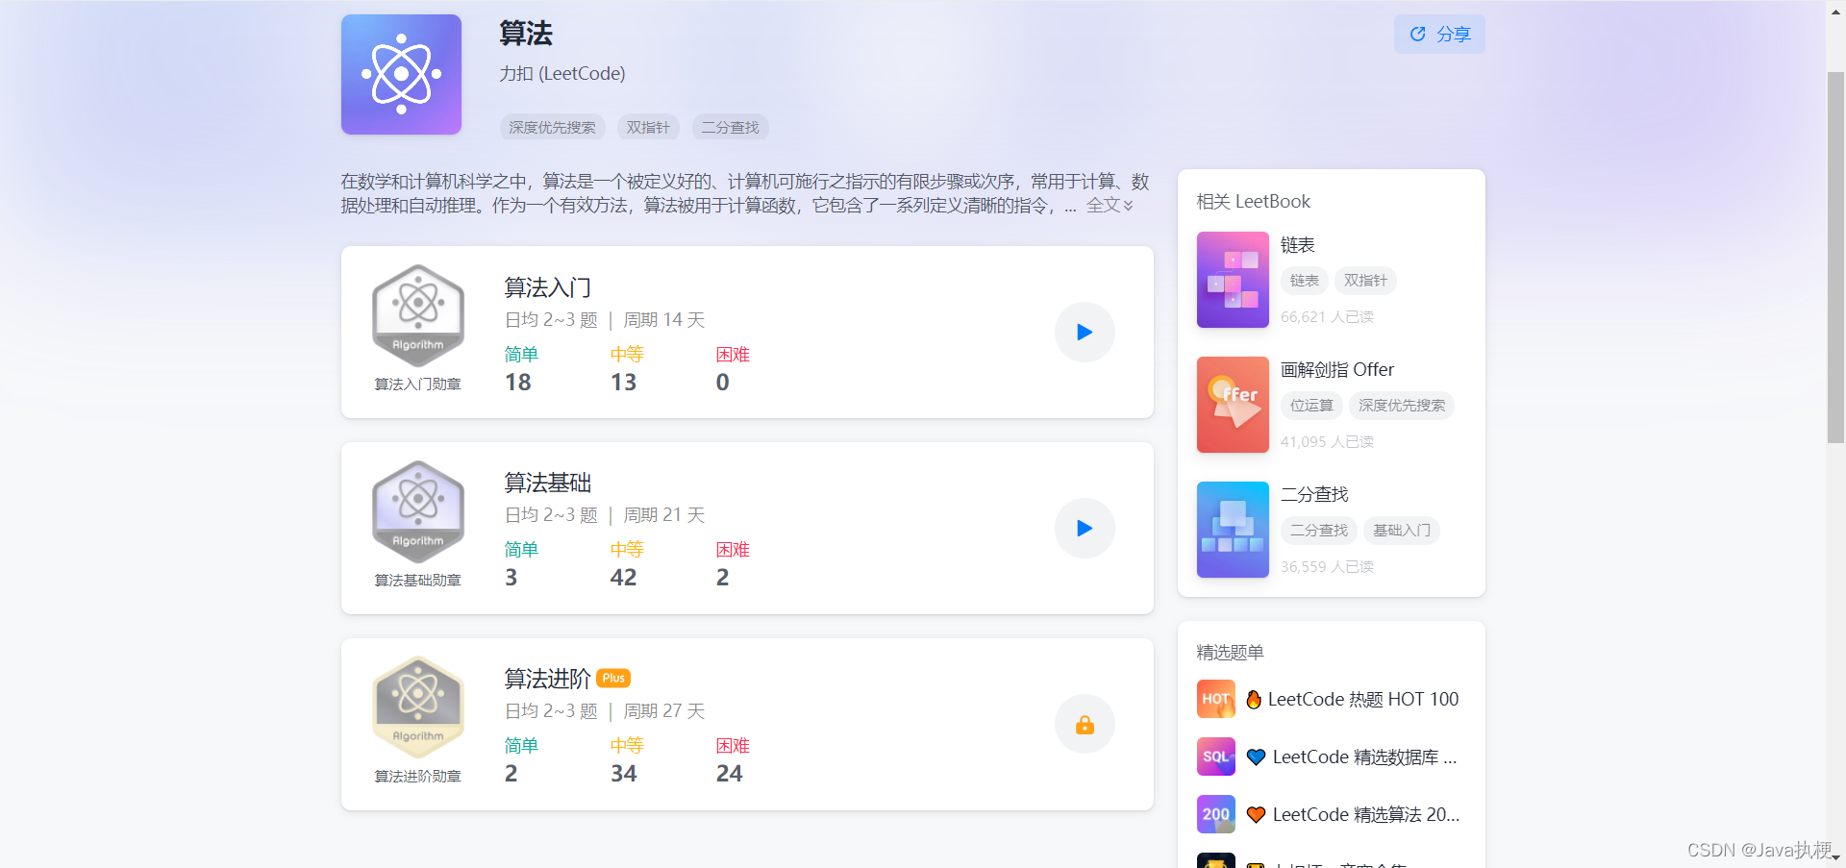Image resolution: width=1846 pixels, height=868 pixels.
Task: Open the 画解剑指 Offer book title
Action: click(x=1336, y=370)
